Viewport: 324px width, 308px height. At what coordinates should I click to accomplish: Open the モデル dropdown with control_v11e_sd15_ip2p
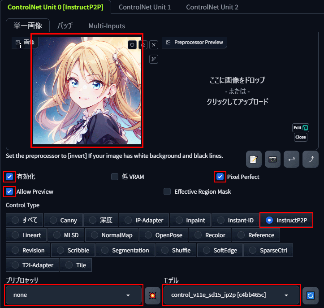[231, 295]
